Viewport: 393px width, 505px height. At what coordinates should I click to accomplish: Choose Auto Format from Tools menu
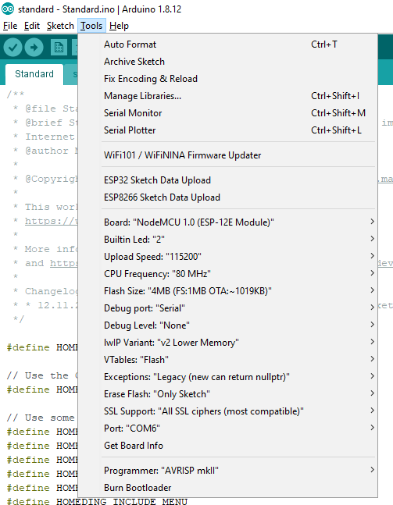227,44
